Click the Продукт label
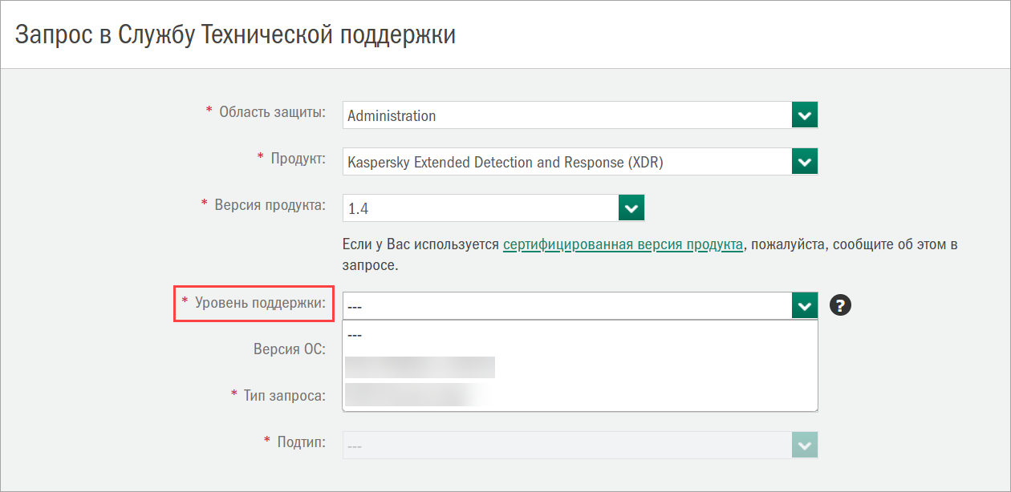1011x492 pixels. click(298, 159)
